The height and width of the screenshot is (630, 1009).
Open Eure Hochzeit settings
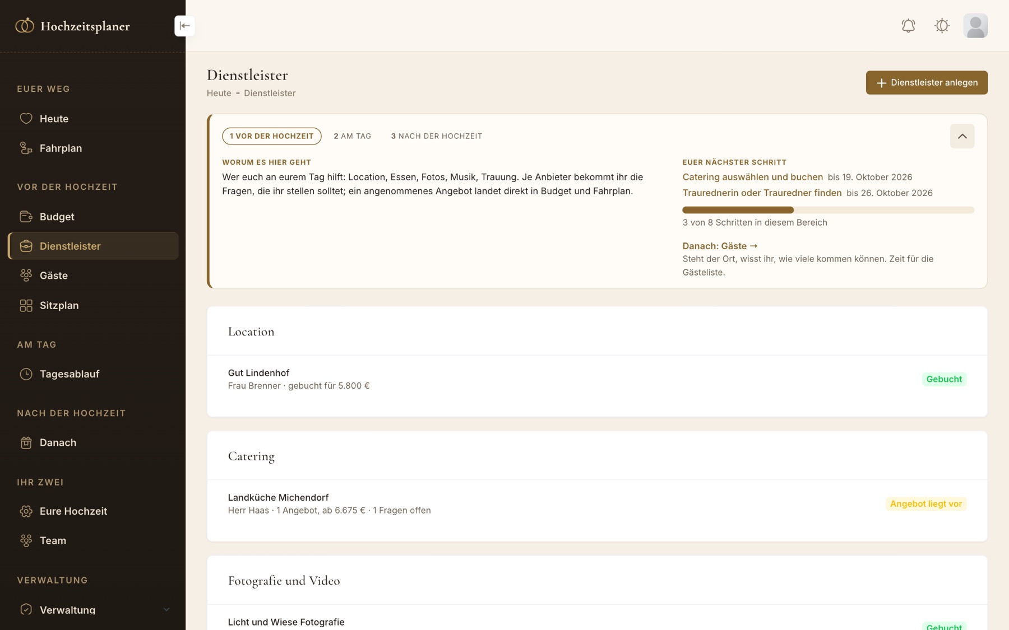93,511
